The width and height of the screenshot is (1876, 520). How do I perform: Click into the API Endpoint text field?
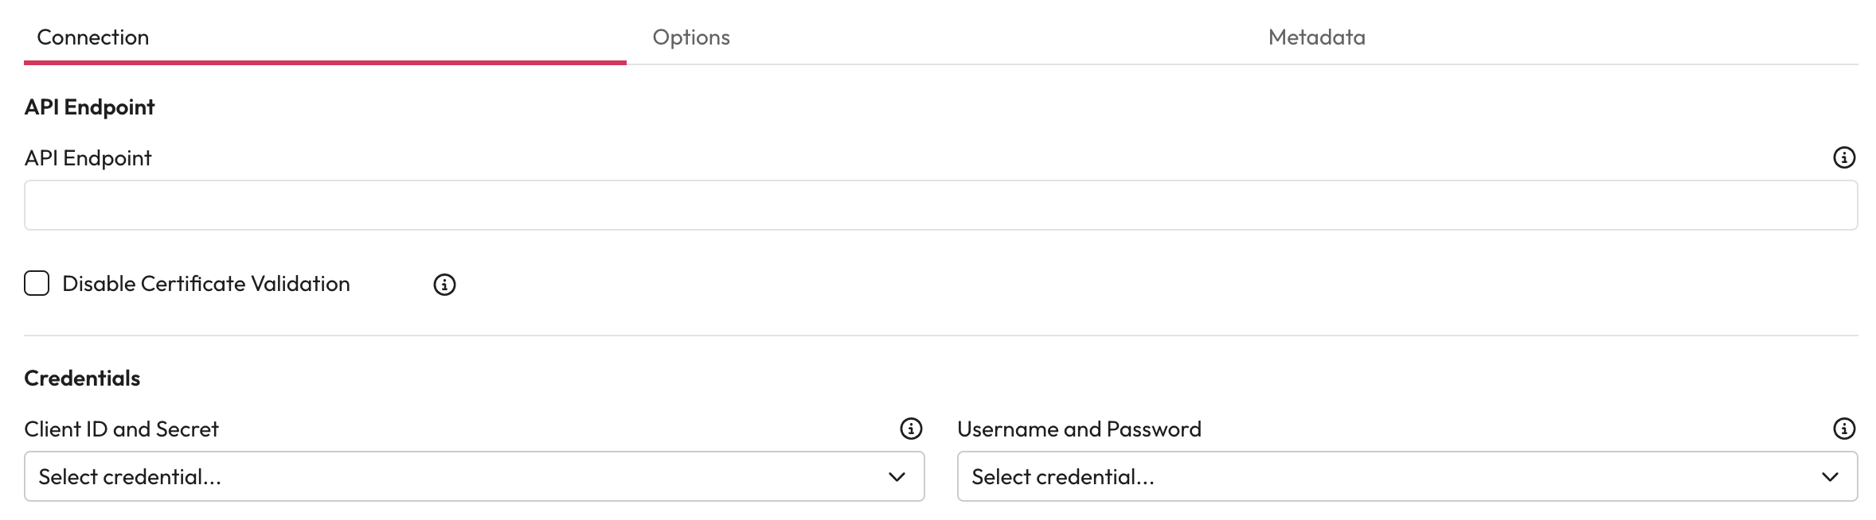tap(940, 205)
